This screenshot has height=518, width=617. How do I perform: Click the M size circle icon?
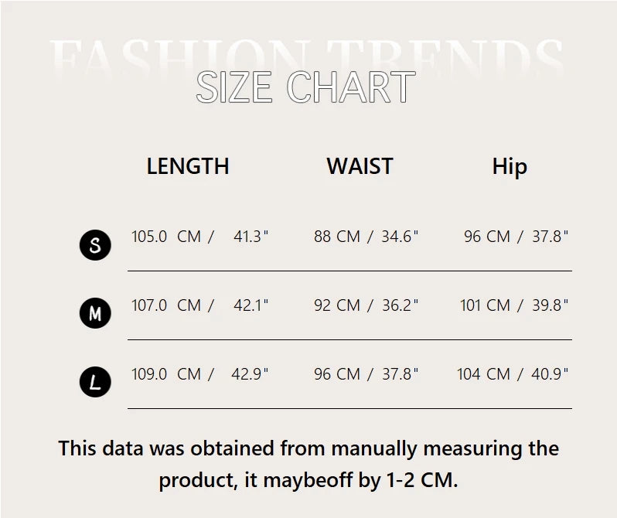(95, 313)
